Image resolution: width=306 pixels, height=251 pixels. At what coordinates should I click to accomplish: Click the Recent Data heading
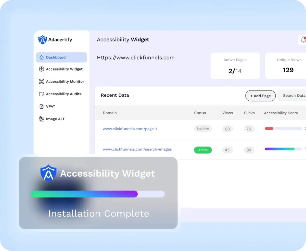[115, 95]
